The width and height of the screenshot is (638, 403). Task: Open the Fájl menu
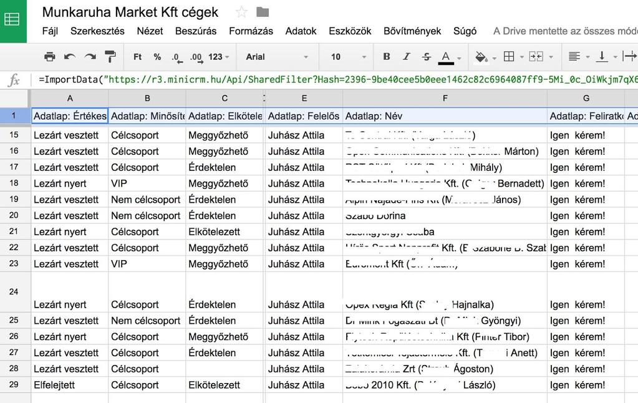(50, 31)
